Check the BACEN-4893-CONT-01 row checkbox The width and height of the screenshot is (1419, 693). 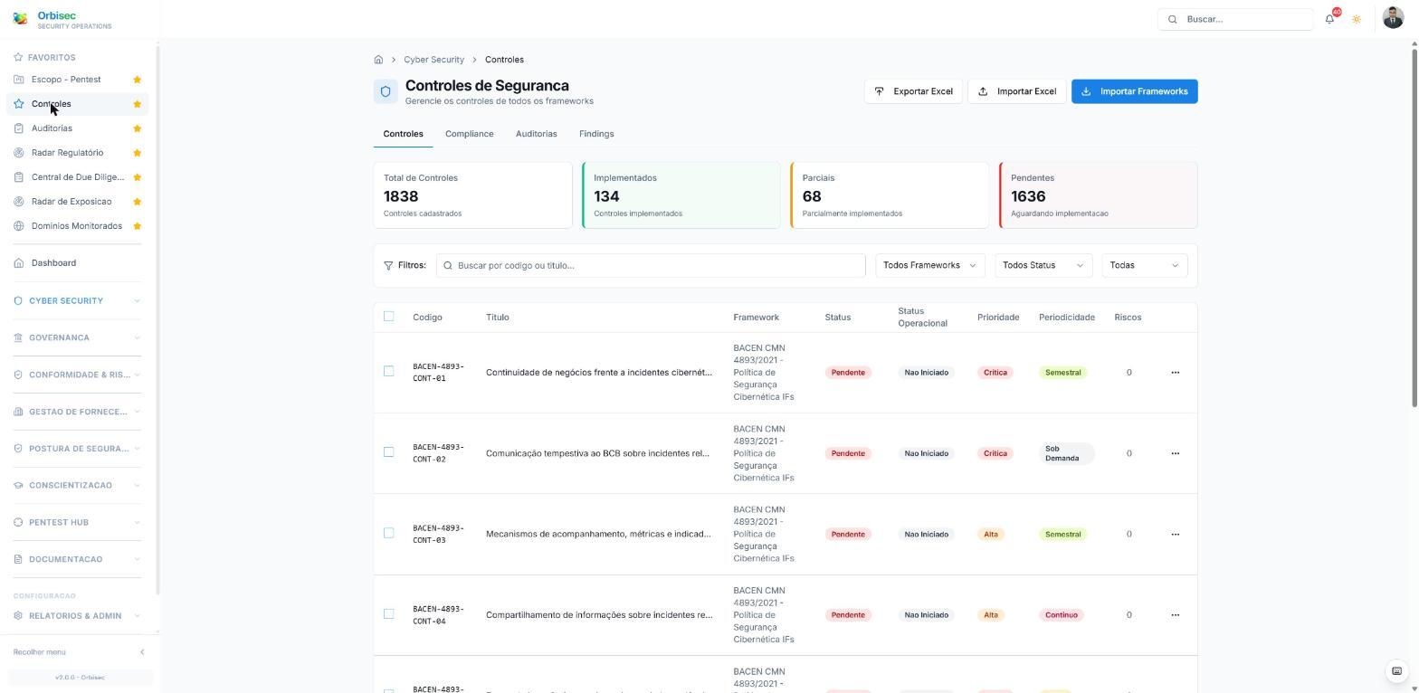[x=389, y=371]
